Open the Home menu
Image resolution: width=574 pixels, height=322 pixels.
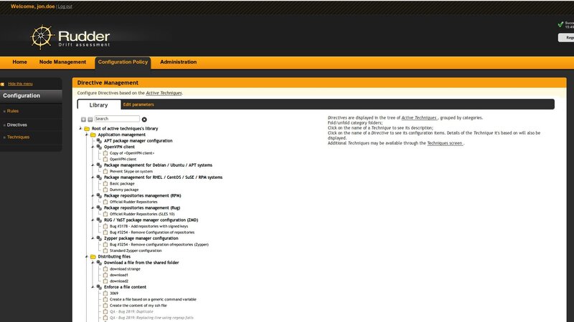coord(20,62)
